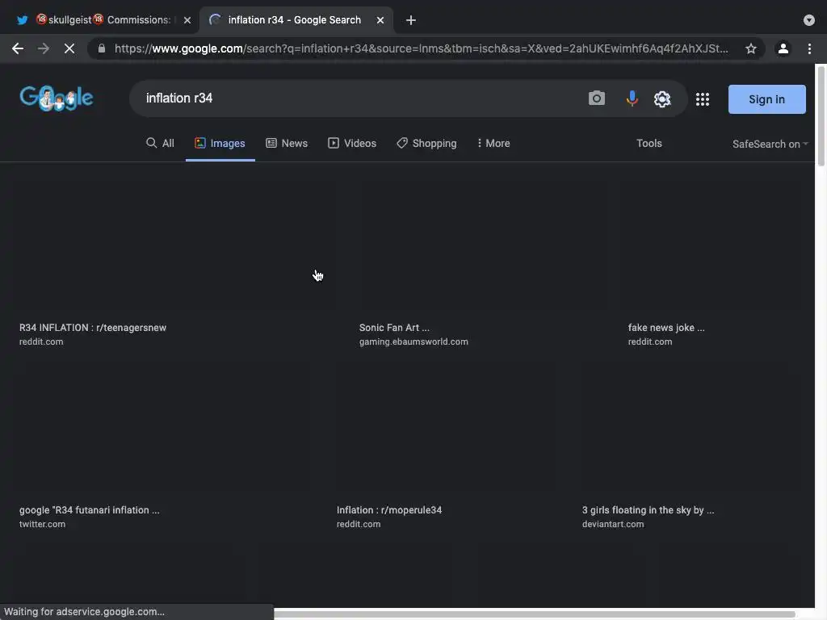Switch to the skullgeist Commissions tab

[x=103, y=20]
